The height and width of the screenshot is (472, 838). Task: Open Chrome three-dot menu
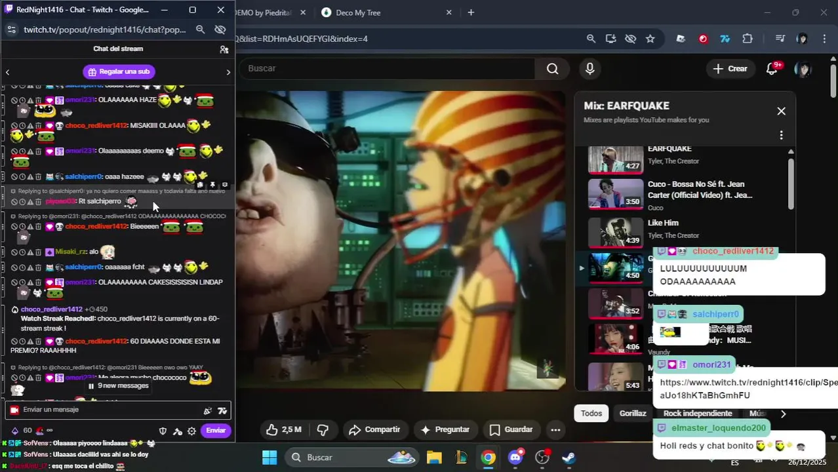point(824,39)
